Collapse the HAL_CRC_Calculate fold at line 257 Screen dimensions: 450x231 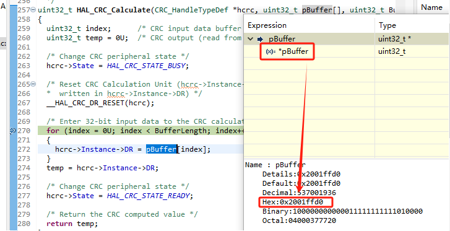33,10
